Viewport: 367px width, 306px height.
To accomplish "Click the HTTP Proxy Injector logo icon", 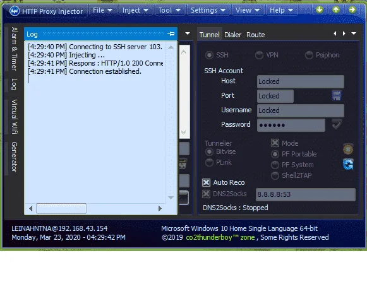I will point(15,11).
